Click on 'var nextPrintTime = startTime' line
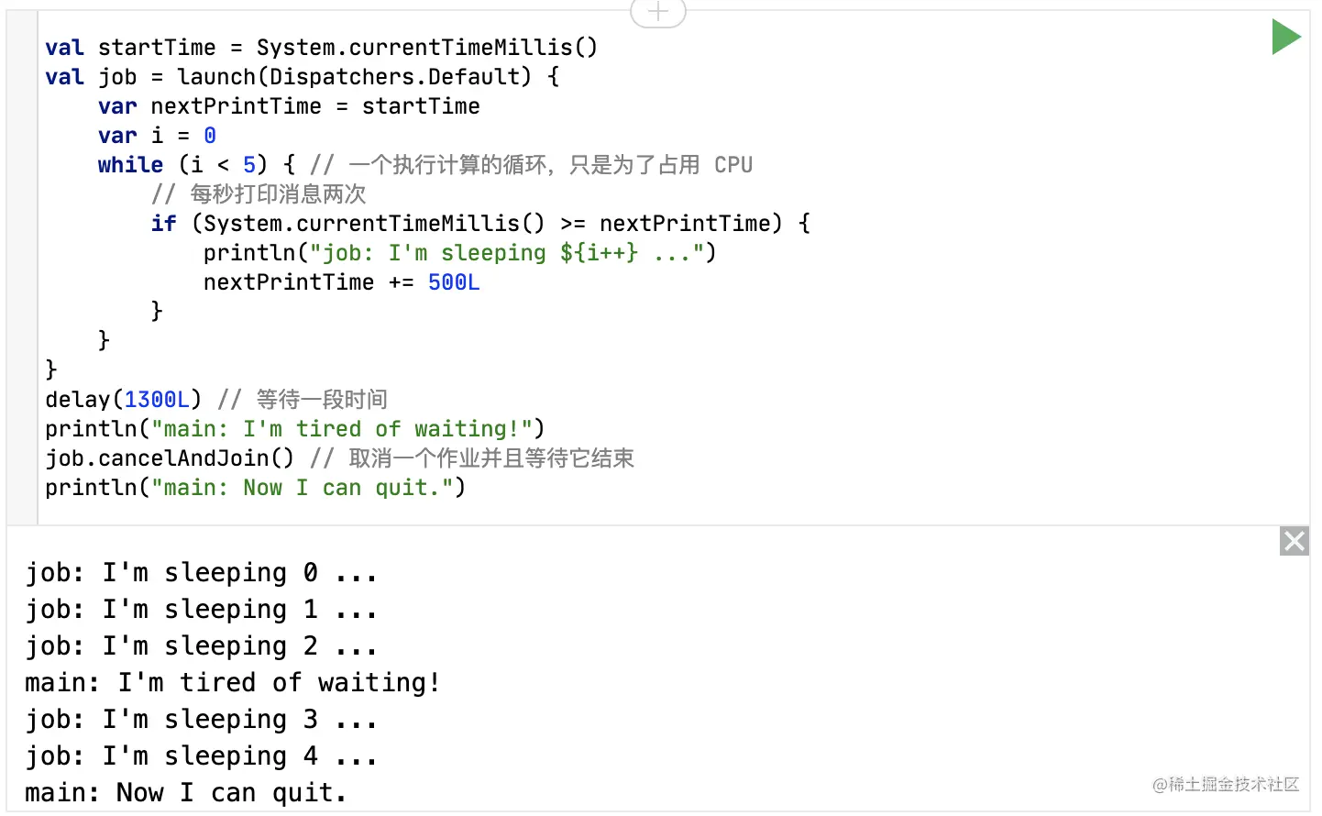1322x816 pixels. [x=289, y=106]
